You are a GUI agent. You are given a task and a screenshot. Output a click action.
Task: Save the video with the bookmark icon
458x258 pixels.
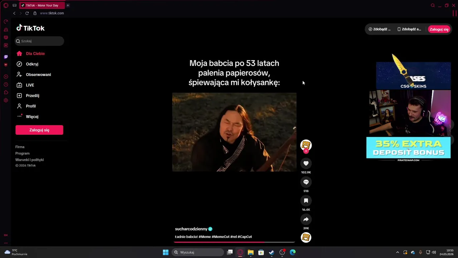pyautogui.click(x=306, y=201)
